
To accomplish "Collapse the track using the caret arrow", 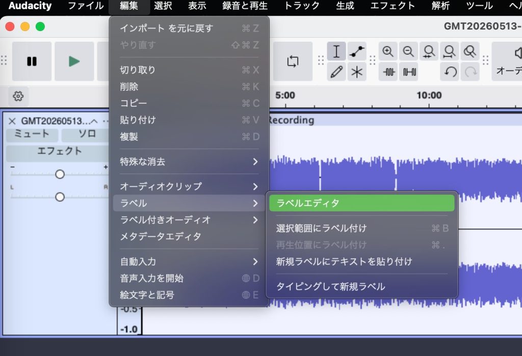I will [94, 121].
